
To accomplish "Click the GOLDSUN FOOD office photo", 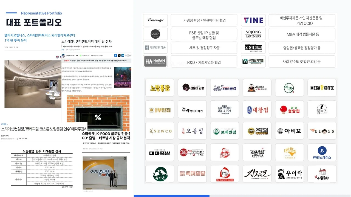I will pos(105,173).
